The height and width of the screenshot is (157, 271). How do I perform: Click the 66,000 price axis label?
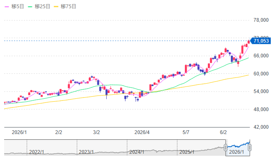(x=261, y=56)
